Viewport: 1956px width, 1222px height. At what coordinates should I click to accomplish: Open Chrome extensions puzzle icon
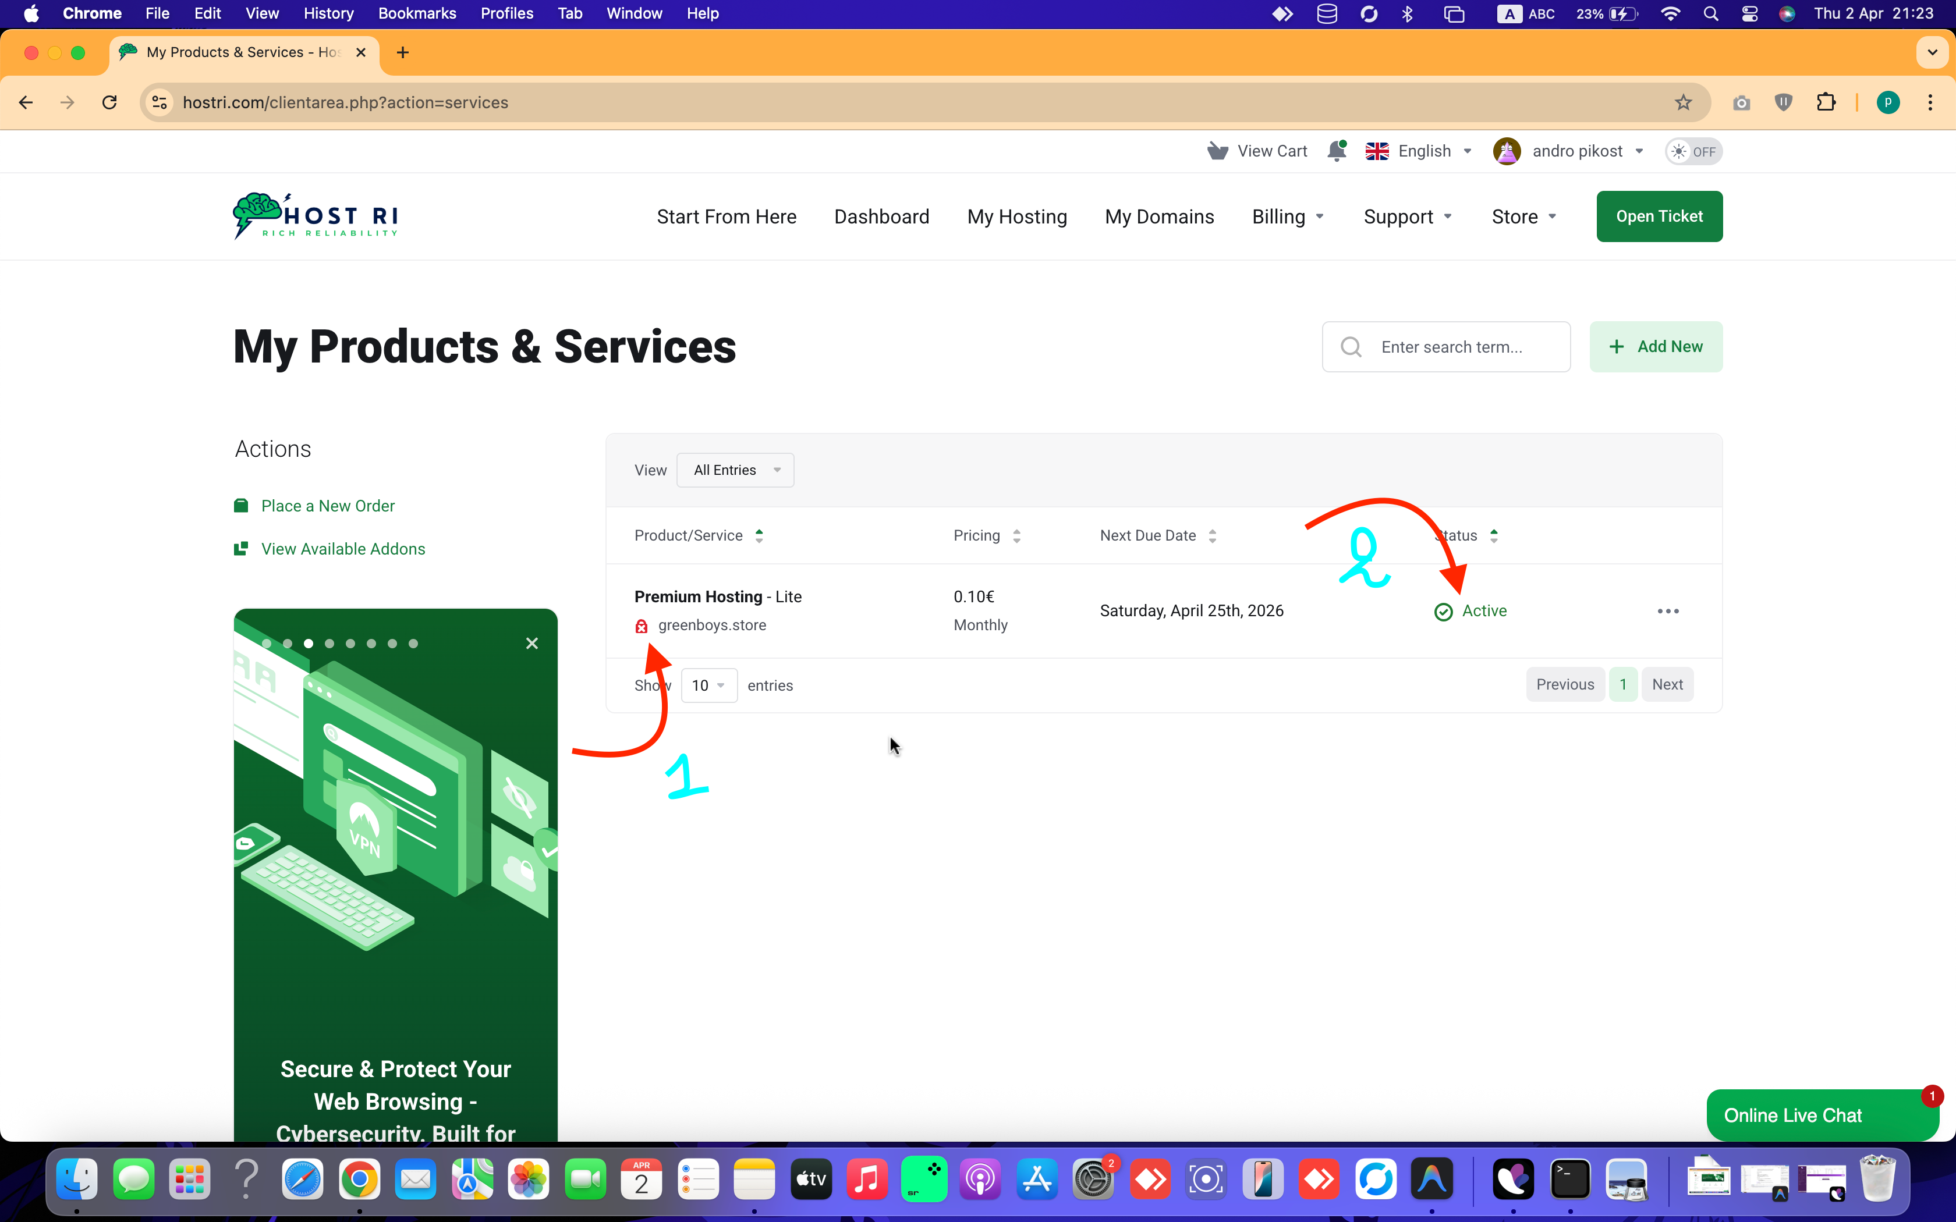click(1826, 102)
